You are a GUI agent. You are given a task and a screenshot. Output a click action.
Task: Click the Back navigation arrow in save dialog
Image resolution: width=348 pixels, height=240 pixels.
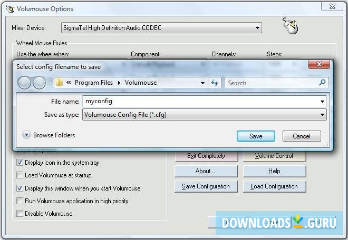(24, 83)
